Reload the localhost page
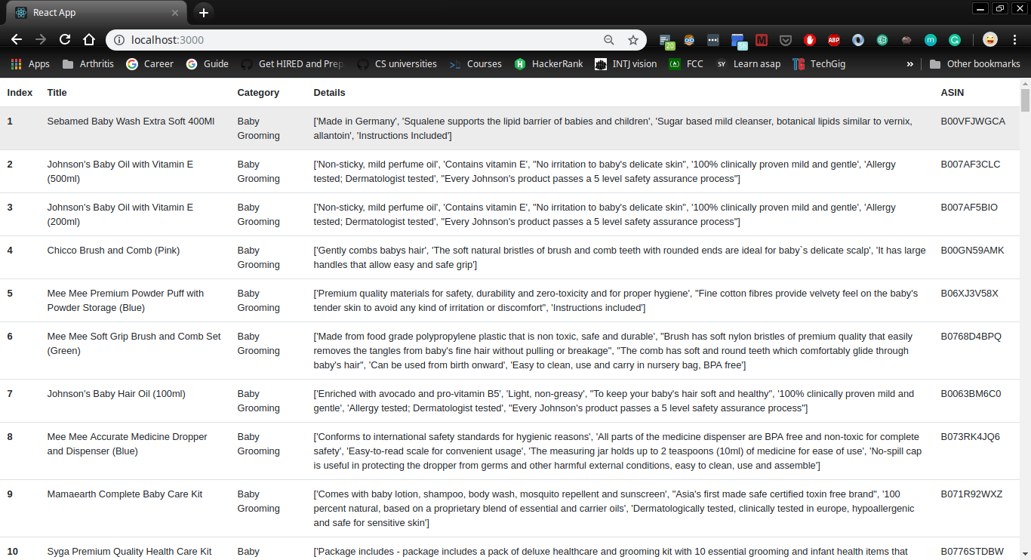This screenshot has height=560, width=1031. point(65,40)
